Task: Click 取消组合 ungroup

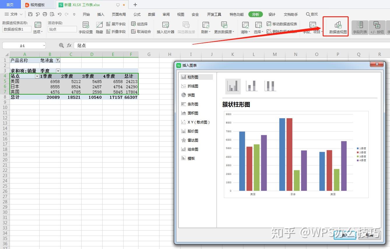Action: point(141,31)
